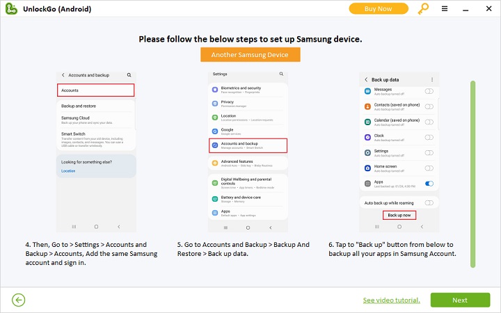This screenshot has width=501, height=313.
Task: Click Smart Switch text in first phone
Action: 73,134
